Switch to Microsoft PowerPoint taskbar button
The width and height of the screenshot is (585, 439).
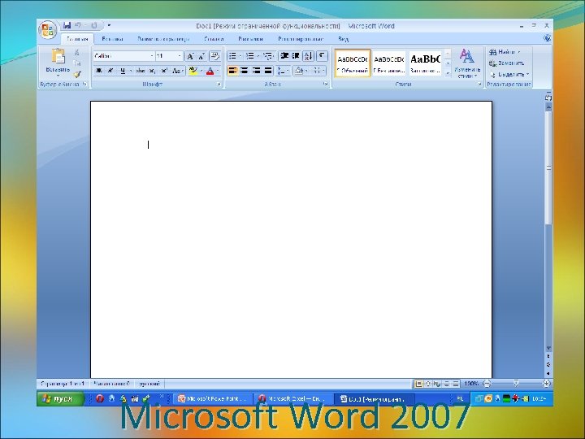(x=212, y=399)
